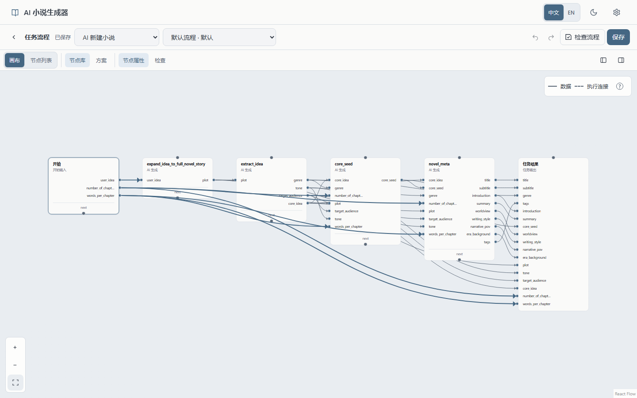This screenshot has width=637, height=398.
Task: Click the next handle under 开始 node
Action: point(84,213)
